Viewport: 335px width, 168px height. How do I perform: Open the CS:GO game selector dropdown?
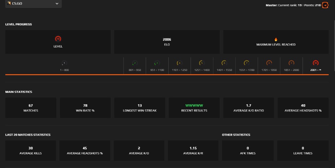33,4
